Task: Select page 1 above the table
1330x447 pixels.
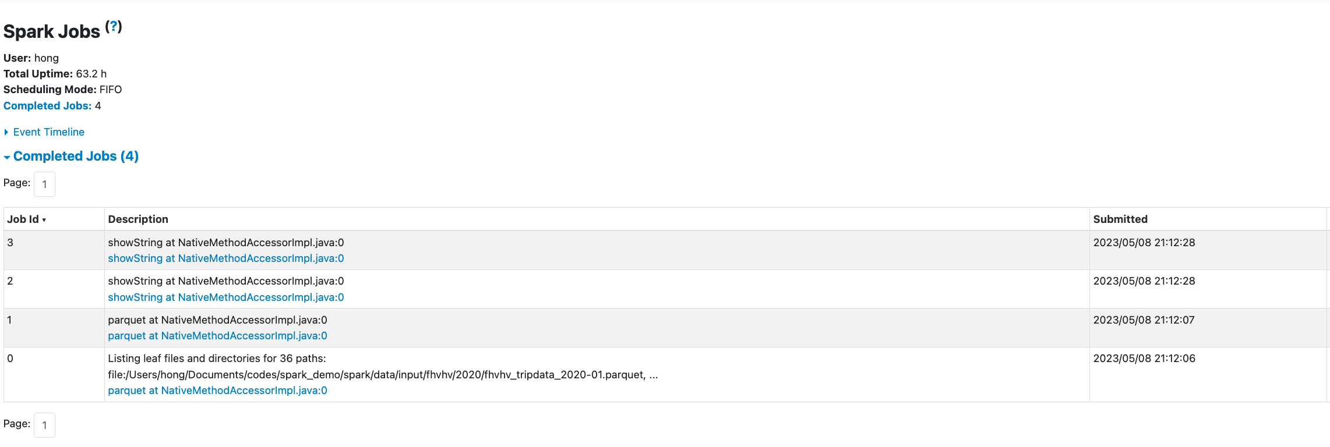Action: (44, 185)
